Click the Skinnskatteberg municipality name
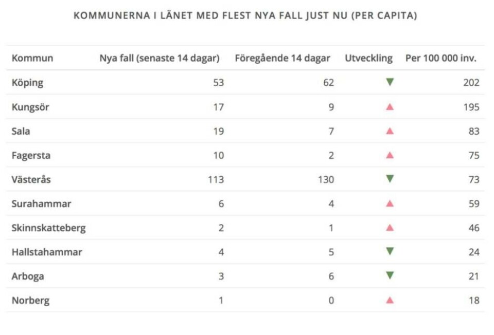 (48, 228)
